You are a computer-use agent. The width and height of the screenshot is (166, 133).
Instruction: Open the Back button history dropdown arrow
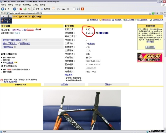(x=11, y=9)
